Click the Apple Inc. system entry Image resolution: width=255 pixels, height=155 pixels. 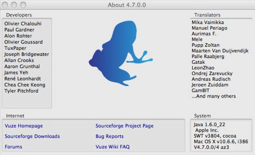[x=207, y=130]
